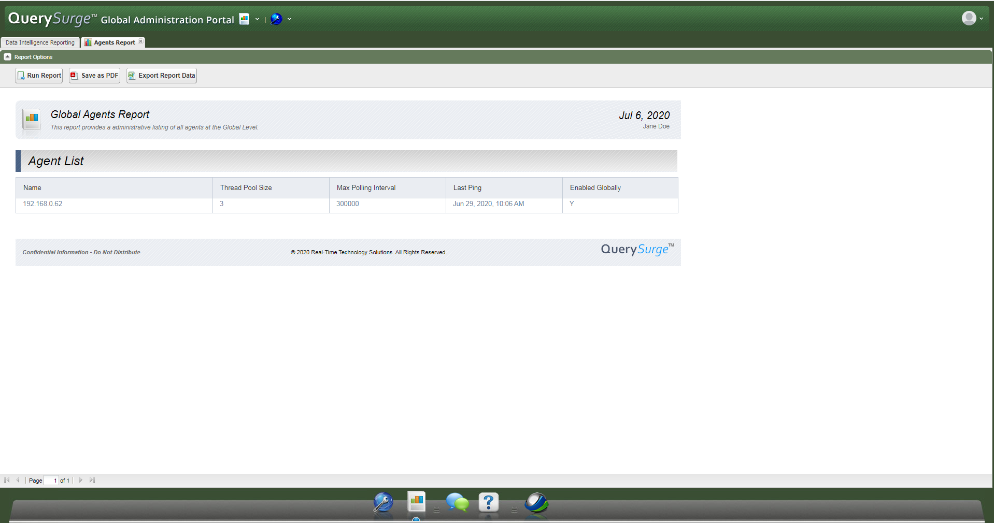
Task: Click the QuerySurge logo in report footer
Action: [x=637, y=250]
